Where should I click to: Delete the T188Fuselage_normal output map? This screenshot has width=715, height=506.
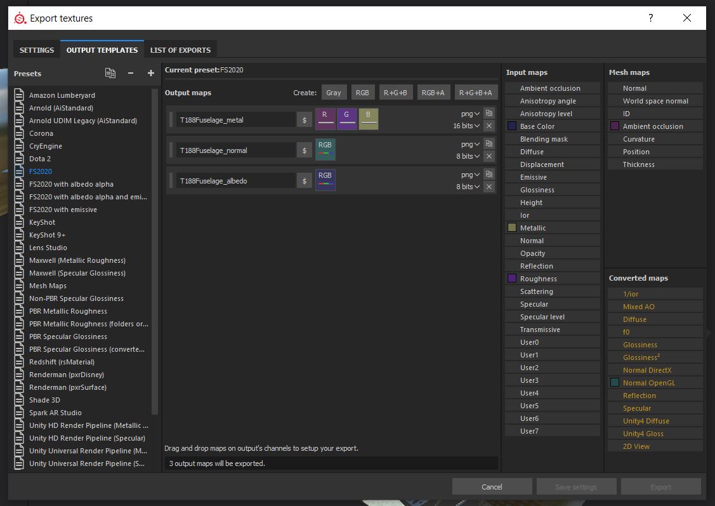click(x=489, y=156)
